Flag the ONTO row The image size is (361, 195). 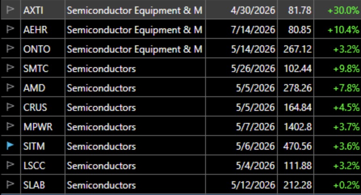click(x=10, y=49)
